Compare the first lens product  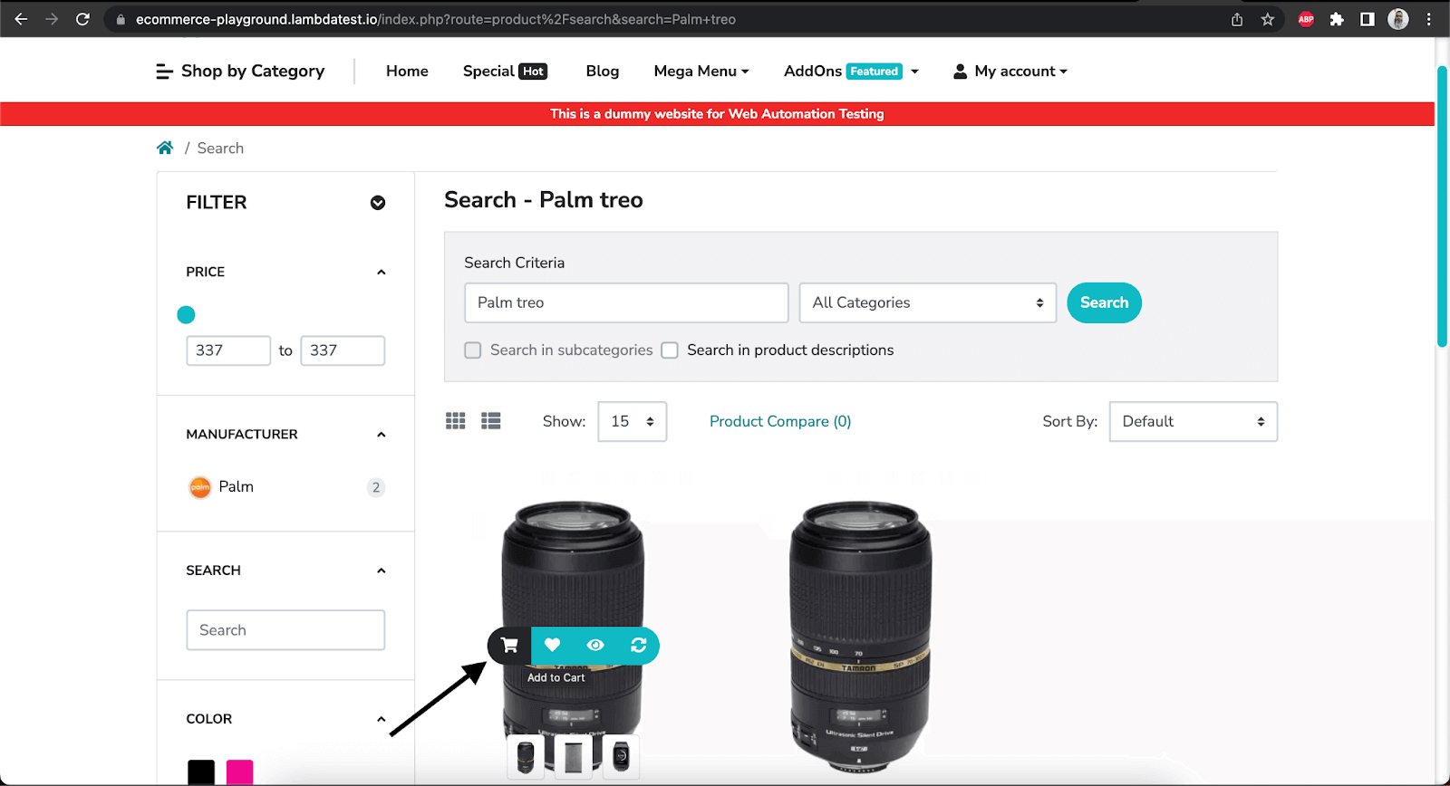pos(638,646)
